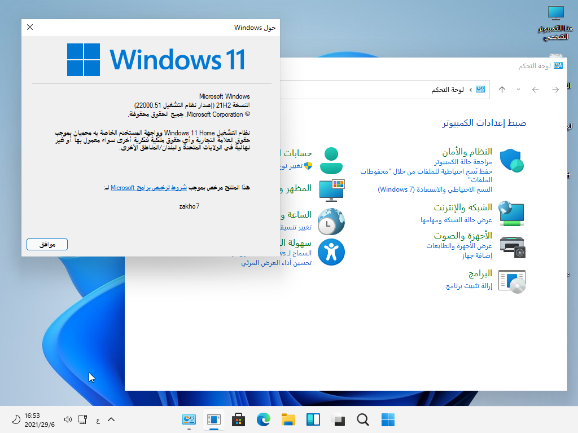Open تحسين أداء العرض المرئي link

coord(277,263)
